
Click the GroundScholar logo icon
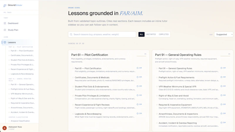coord(5,5)
